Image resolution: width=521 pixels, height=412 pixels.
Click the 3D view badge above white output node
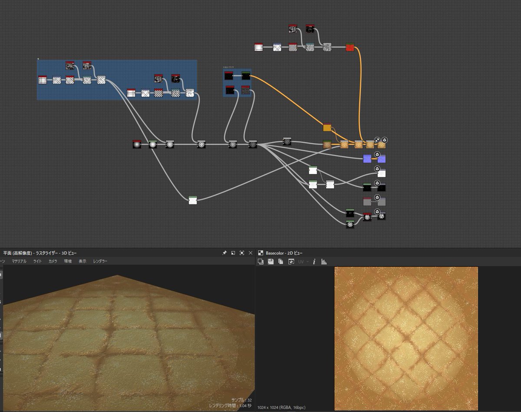377,169
